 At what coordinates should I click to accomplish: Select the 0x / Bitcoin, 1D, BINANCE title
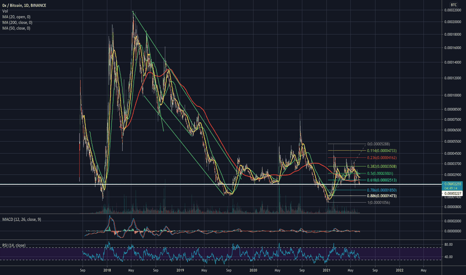[24, 5]
